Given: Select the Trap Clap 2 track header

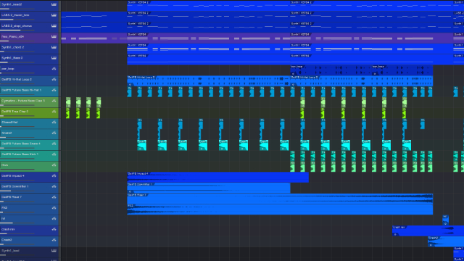Looking at the screenshot, I should [29, 113].
